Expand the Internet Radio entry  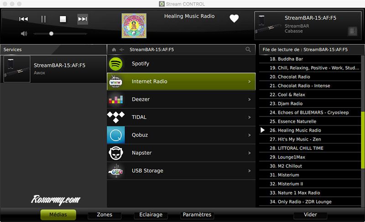pyautogui.click(x=249, y=82)
